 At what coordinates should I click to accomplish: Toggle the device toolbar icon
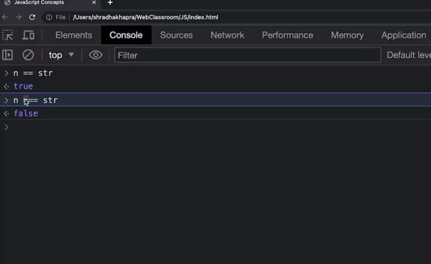(28, 35)
